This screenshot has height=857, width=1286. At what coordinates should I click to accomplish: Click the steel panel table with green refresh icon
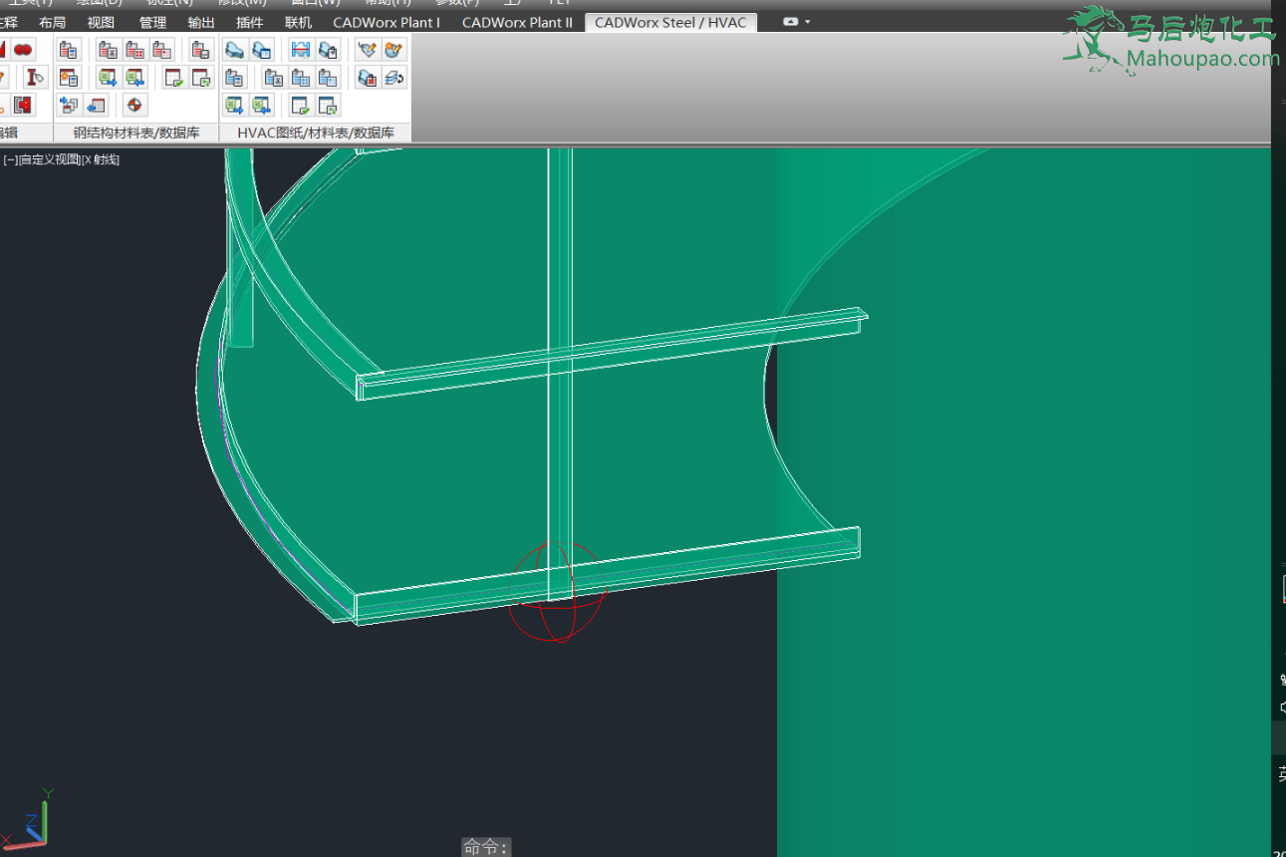(x=201, y=77)
